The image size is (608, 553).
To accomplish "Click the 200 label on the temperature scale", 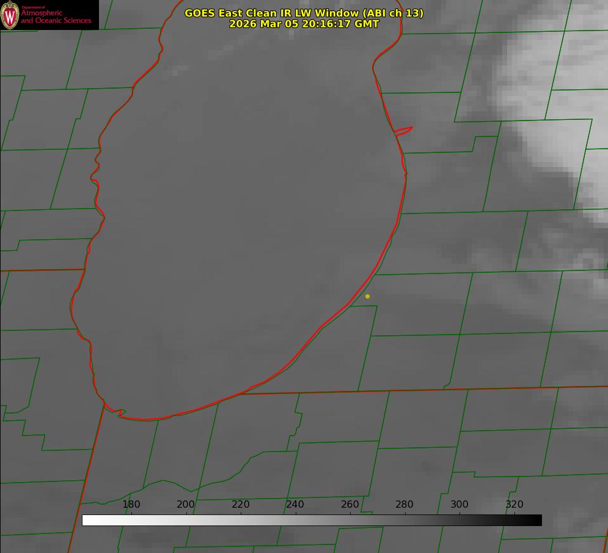I will 186,505.
